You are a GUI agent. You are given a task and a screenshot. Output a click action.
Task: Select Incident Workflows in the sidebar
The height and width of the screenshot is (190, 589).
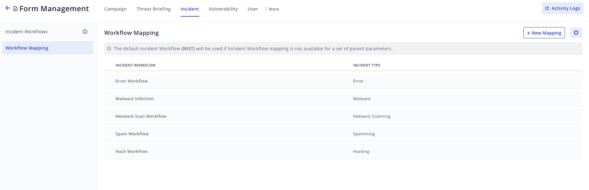[x=27, y=32]
